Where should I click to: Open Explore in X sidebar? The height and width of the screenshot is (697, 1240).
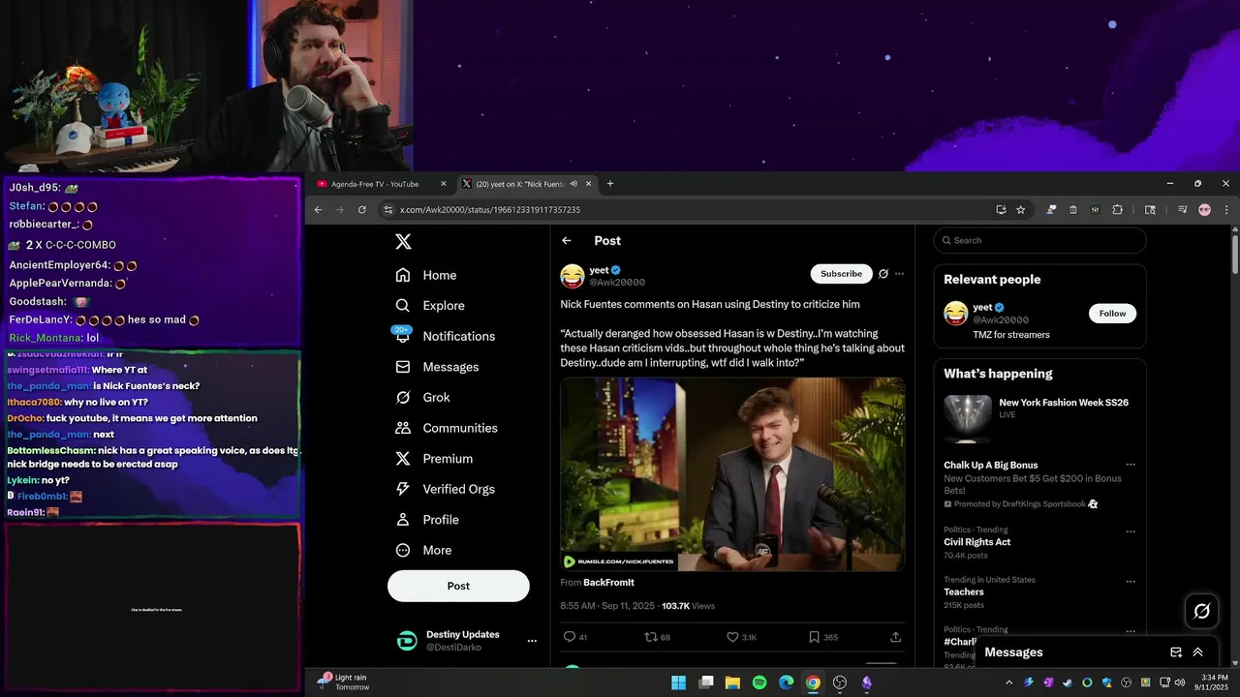click(x=429, y=305)
